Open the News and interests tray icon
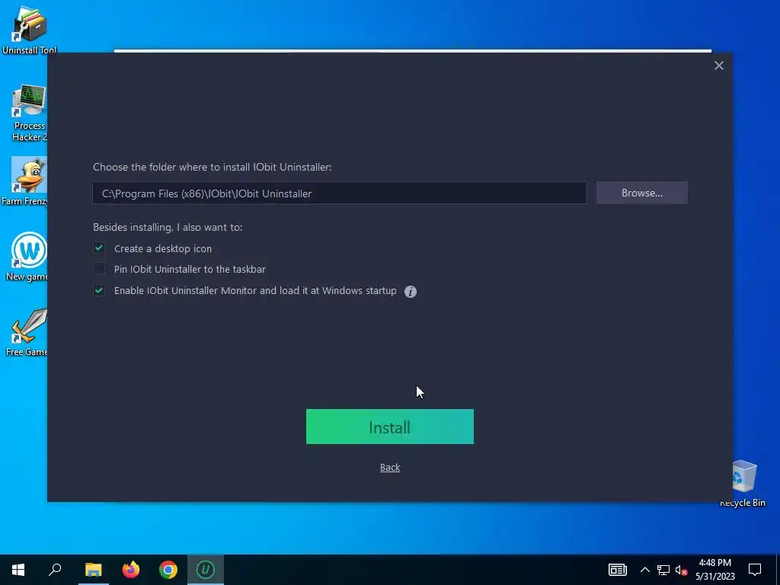Image resolution: width=780 pixels, height=585 pixels. click(x=617, y=570)
